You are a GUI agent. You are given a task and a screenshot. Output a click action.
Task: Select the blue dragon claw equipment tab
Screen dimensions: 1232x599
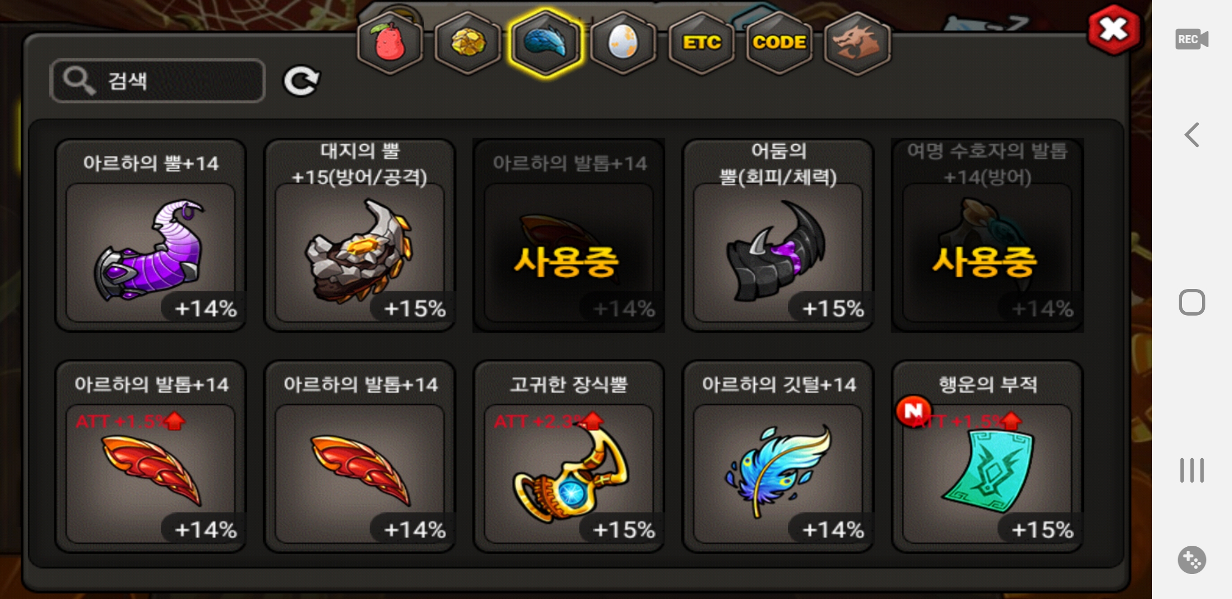click(x=546, y=43)
